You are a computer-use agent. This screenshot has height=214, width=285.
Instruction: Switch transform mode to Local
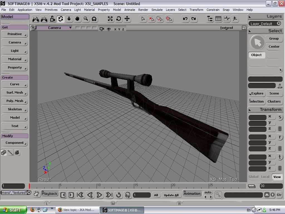tap(265, 177)
